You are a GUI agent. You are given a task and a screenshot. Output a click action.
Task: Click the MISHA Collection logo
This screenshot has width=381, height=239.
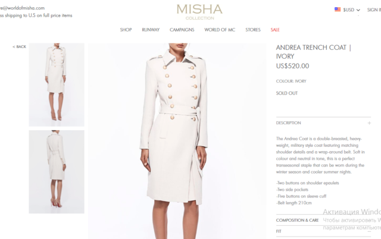[199, 12]
